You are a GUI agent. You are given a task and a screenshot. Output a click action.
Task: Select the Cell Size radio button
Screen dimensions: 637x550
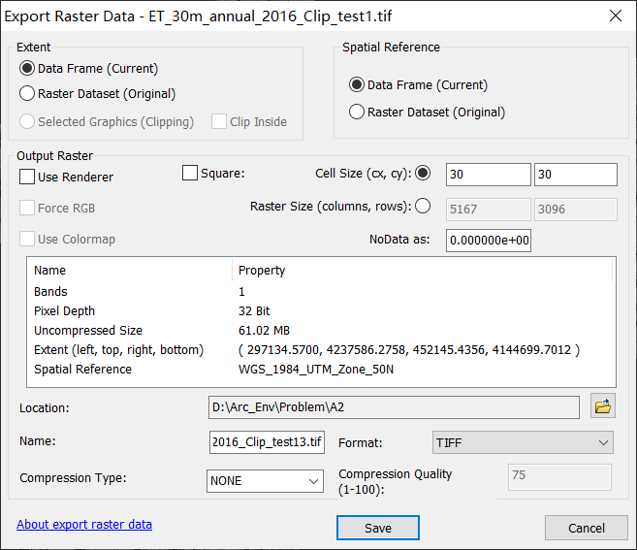point(423,174)
